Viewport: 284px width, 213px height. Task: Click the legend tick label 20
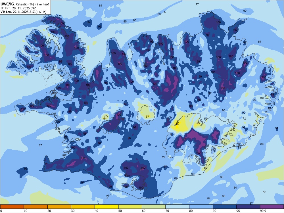tap(49, 211)
